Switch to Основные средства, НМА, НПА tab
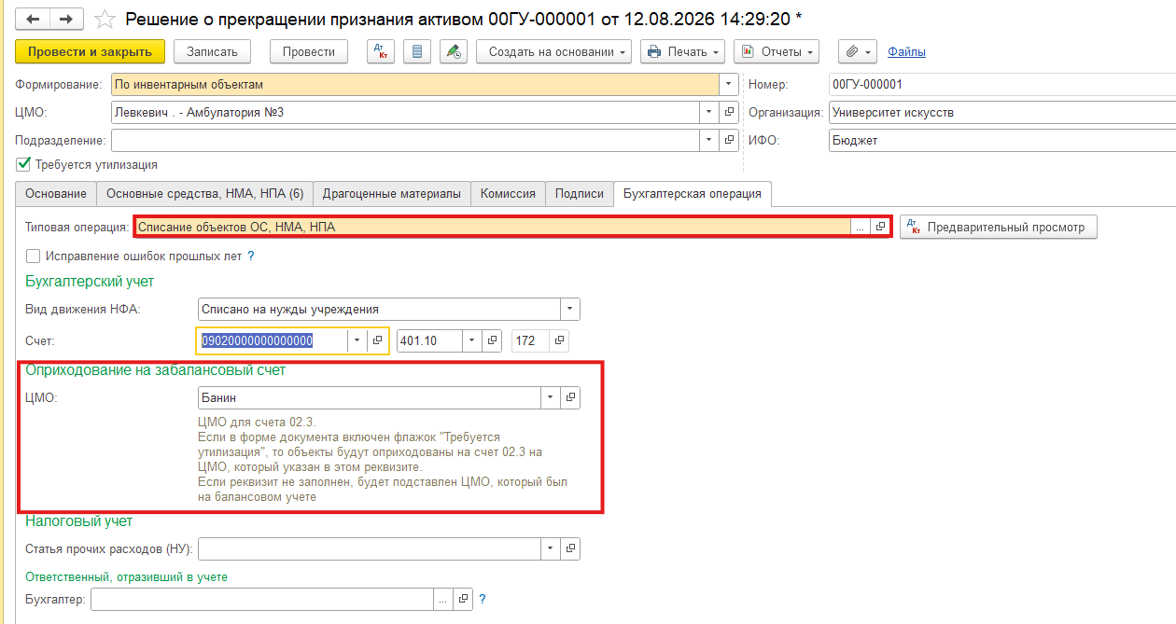The height and width of the screenshot is (624, 1176). tap(204, 194)
